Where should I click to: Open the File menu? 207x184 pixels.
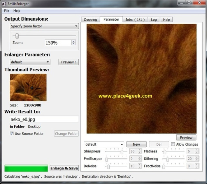7,11
